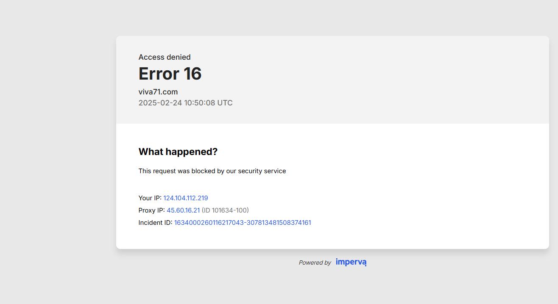Click the 'Powered by' text
558x304 pixels.
(315, 263)
